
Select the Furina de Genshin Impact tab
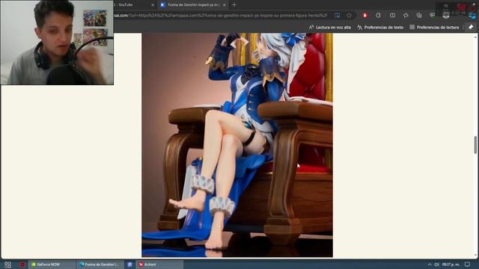(193, 5)
